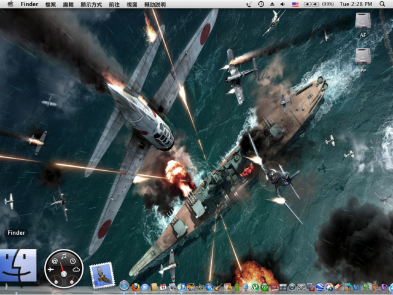Viewport: 393px width, 295px height.
Task: Open Finder from the Dock
Action: (18, 265)
